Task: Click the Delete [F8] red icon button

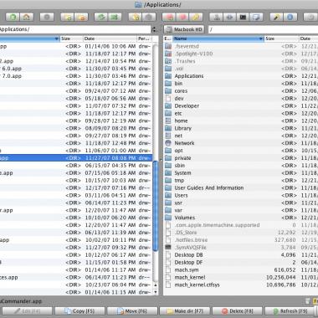Action: point(237,311)
